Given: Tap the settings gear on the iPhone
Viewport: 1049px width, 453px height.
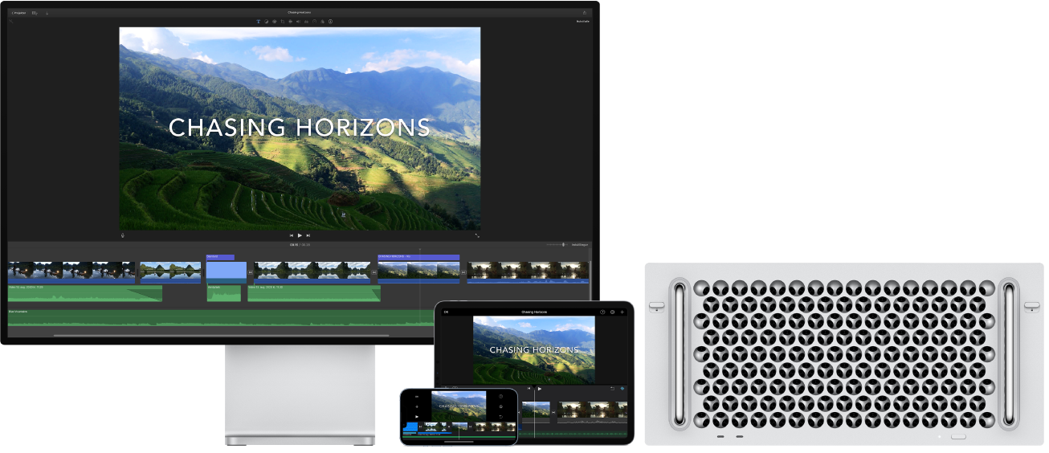Looking at the screenshot, I should pyautogui.click(x=500, y=406).
